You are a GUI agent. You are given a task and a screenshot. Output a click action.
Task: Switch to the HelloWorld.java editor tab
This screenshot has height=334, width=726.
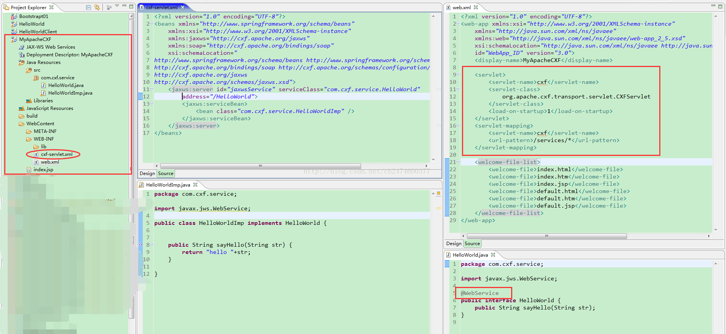tap(470, 255)
